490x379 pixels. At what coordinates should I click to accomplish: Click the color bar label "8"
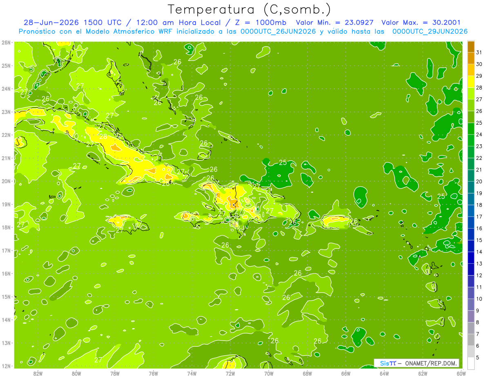[x=477, y=323]
